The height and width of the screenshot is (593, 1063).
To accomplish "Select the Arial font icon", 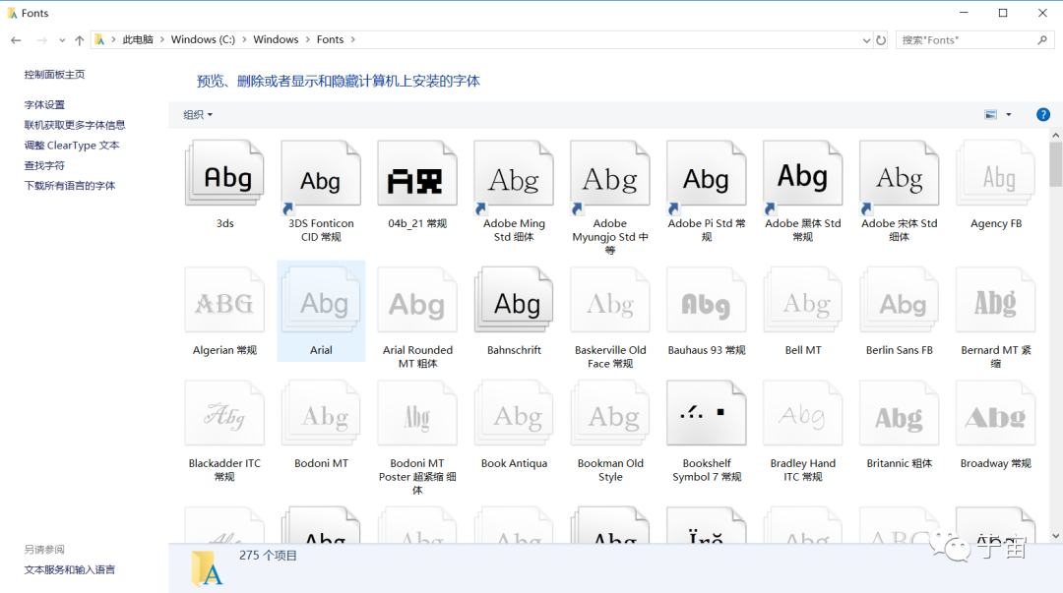I will click(x=321, y=300).
